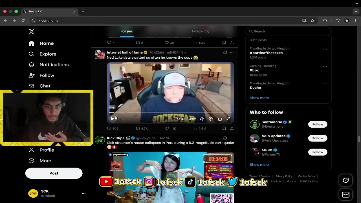This screenshot has width=361, height=203.
Task: Open browser extensions puzzle icon
Action: [325, 21]
